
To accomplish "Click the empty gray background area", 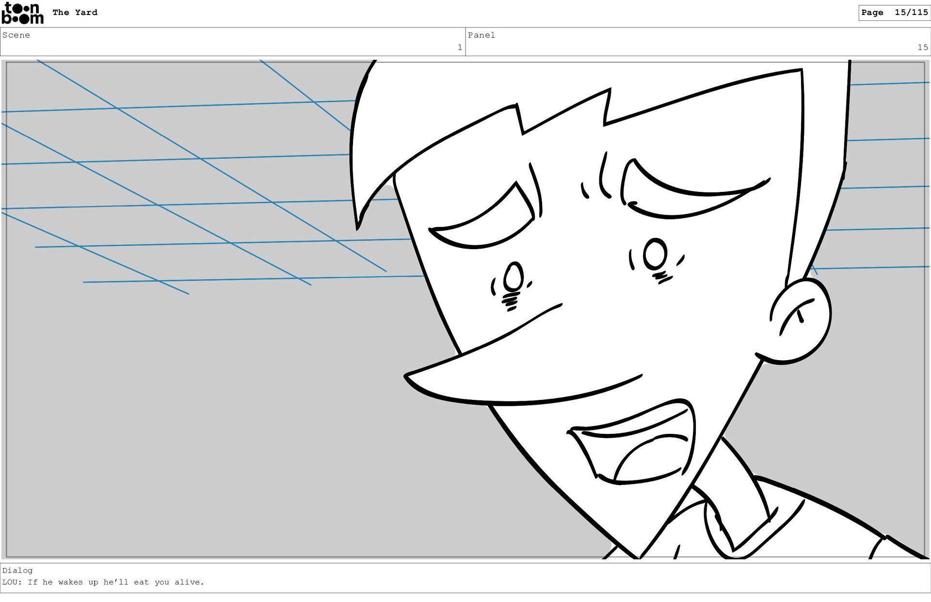I will (x=218, y=427).
